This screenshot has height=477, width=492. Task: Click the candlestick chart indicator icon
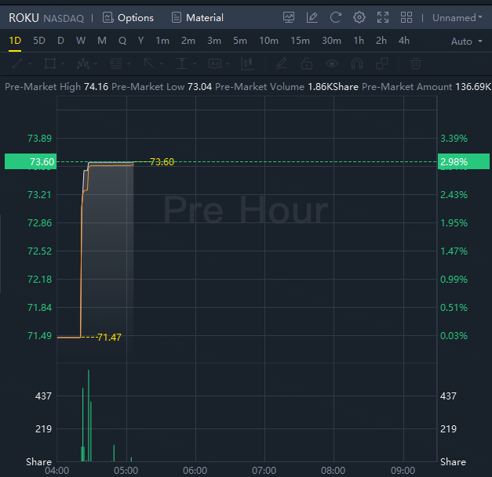click(247, 63)
